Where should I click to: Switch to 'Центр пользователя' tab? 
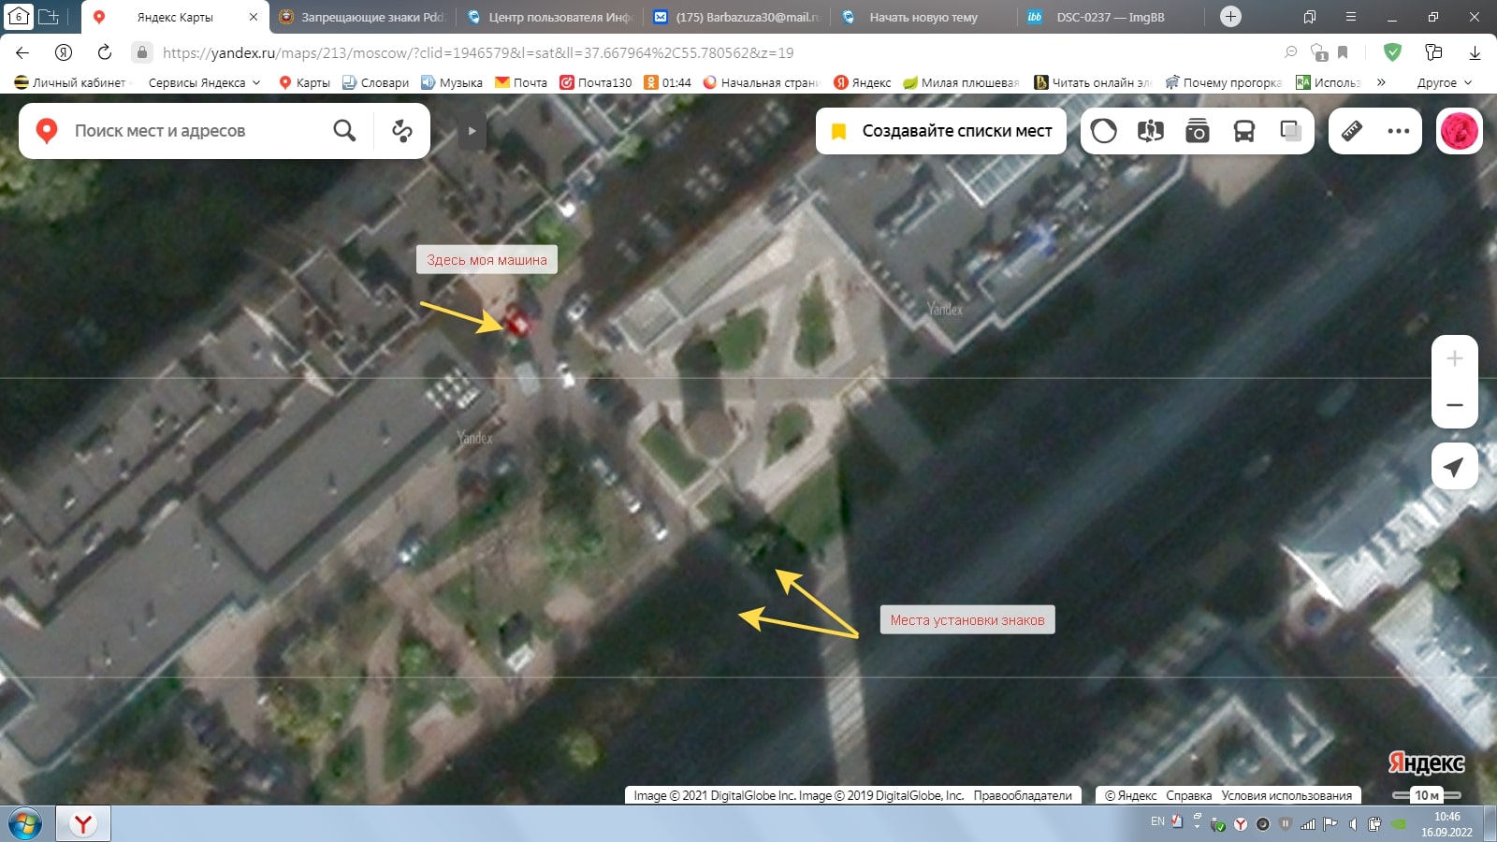[x=550, y=17]
